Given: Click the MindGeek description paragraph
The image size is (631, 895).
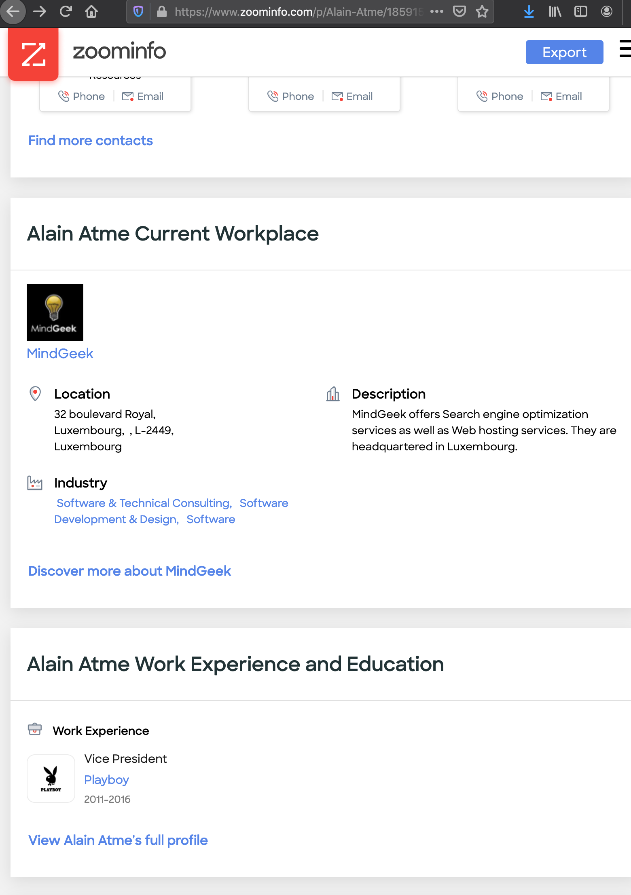Looking at the screenshot, I should coord(484,430).
